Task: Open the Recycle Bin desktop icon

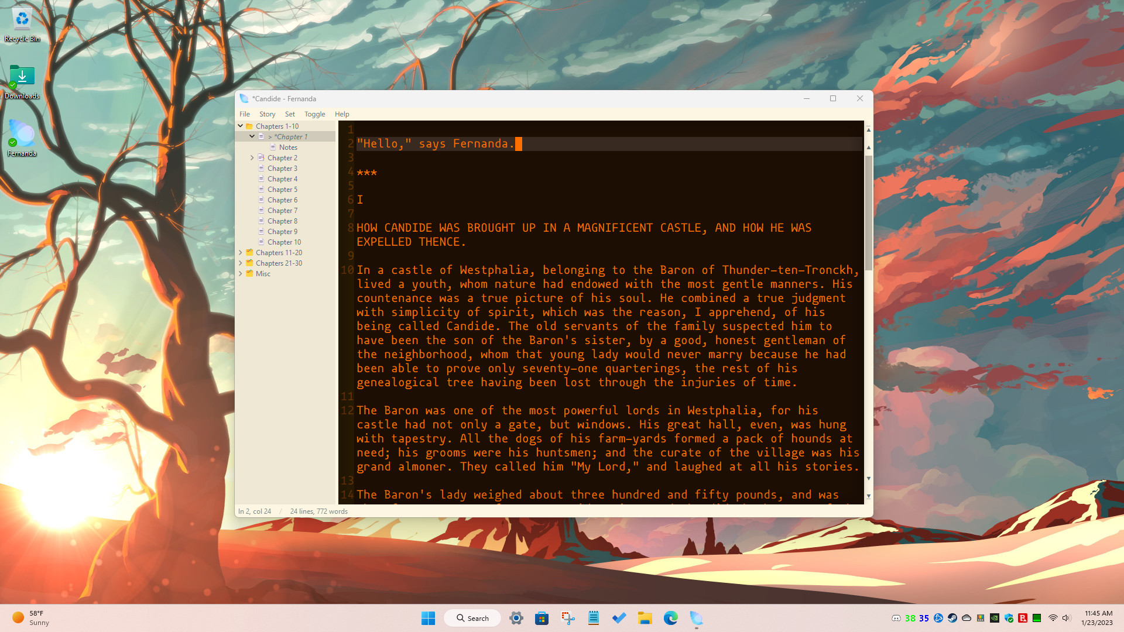Action: pos(22,25)
